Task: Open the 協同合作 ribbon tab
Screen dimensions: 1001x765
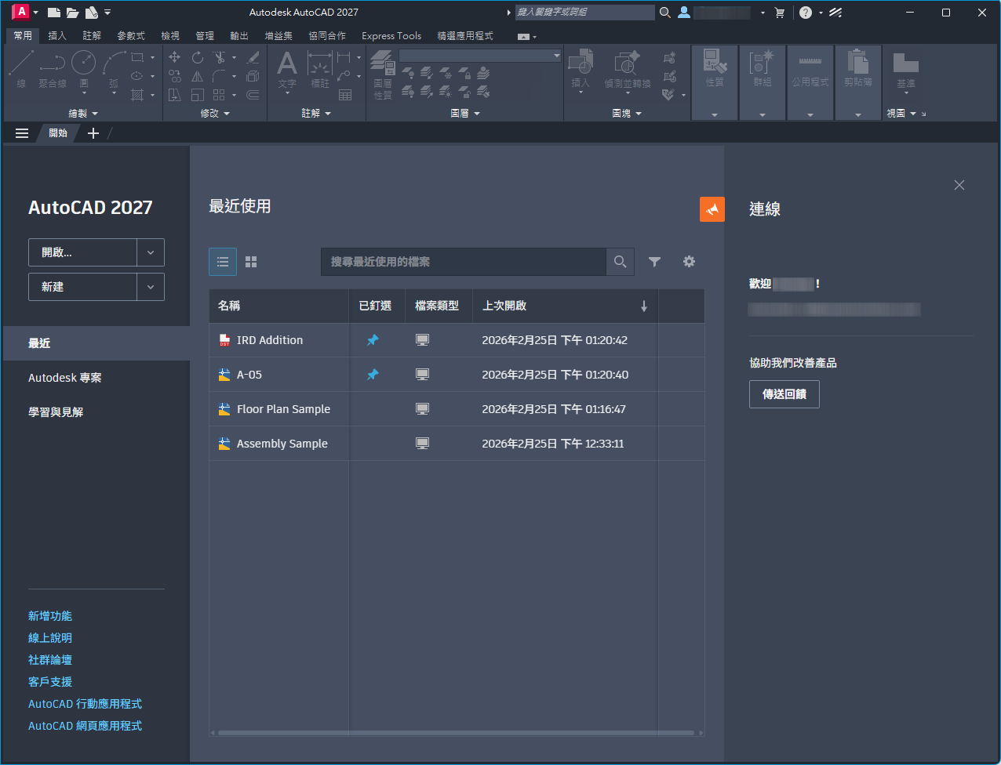Action: pos(327,36)
